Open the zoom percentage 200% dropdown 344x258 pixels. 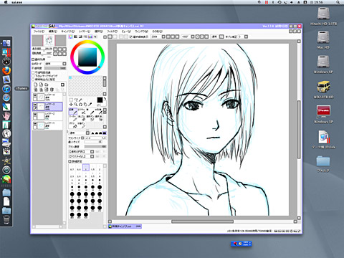tap(163, 37)
